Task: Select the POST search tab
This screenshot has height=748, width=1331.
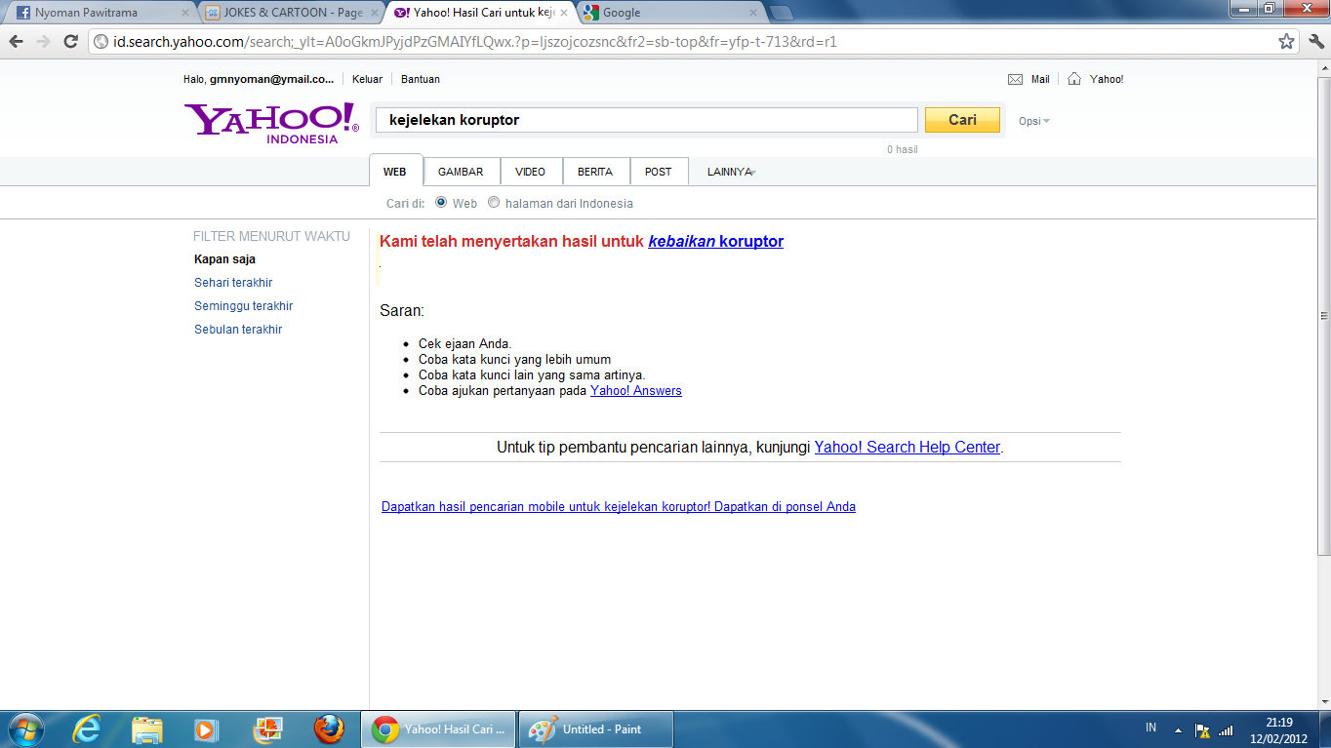Action: pyautogui.click(x=659, y=172)
